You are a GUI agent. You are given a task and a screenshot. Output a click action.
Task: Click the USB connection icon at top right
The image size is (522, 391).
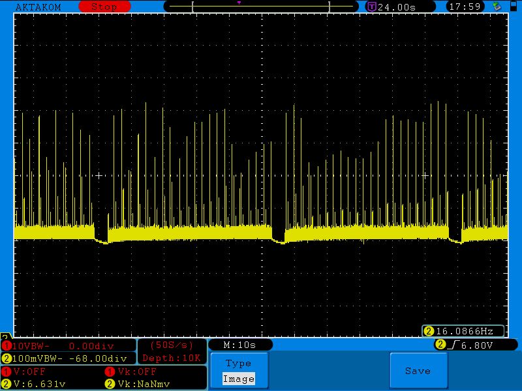497,6
